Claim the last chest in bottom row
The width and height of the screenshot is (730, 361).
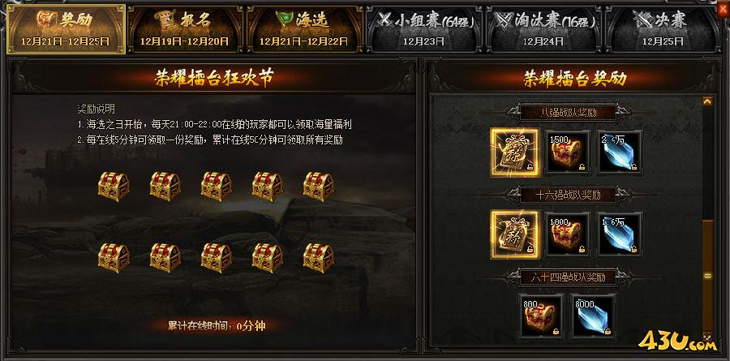[x=319, y=258]
